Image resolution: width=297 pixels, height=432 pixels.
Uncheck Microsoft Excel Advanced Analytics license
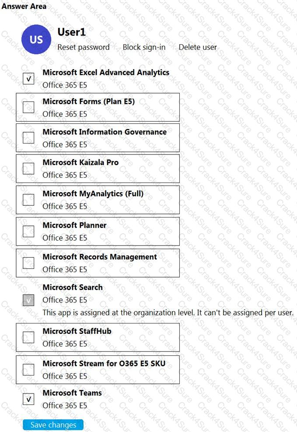pyautogui.click(x=28, y=79)
